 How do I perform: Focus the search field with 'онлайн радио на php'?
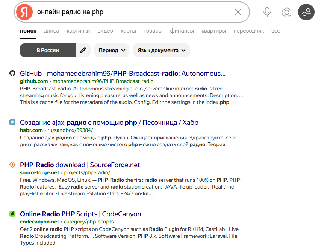point(132,12)
